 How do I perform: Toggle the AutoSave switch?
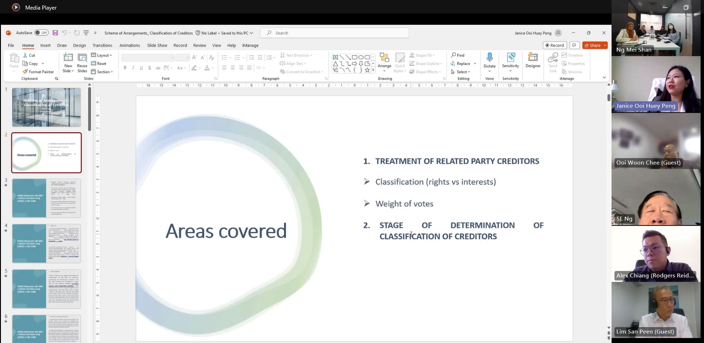[41, 33]
